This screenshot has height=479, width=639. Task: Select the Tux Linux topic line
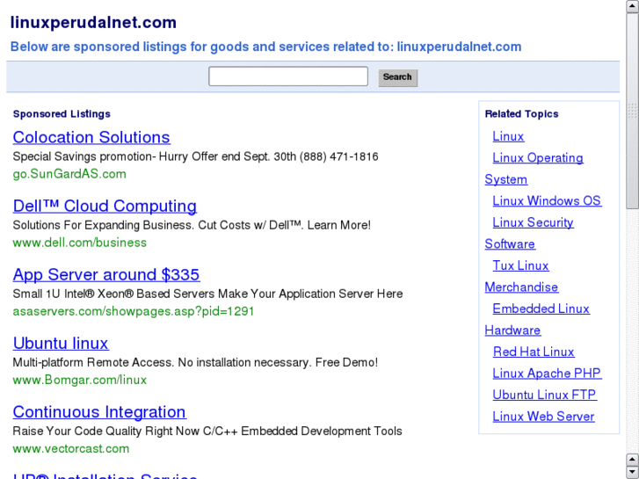click(520, 265)
